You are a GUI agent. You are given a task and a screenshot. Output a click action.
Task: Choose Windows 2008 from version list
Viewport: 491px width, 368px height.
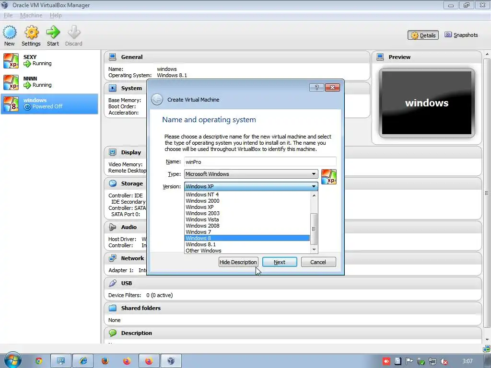pyautogui.click(x=247, y=226)
